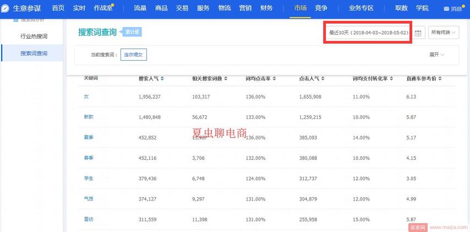Sort by 搜索人气 column arrows

pos(162,78)
